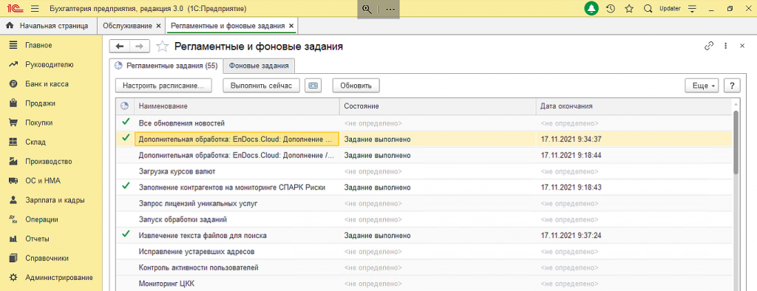This screenshot has height=291, width=757.
Task: Open favorites star in title bar
Action: 629,9
